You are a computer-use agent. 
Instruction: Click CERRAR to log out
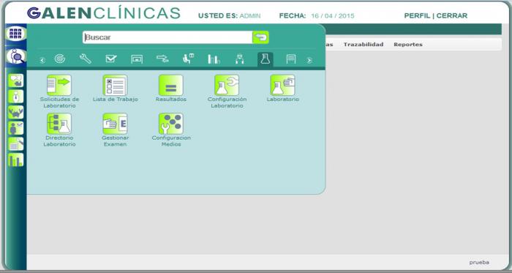pos(452,15)
